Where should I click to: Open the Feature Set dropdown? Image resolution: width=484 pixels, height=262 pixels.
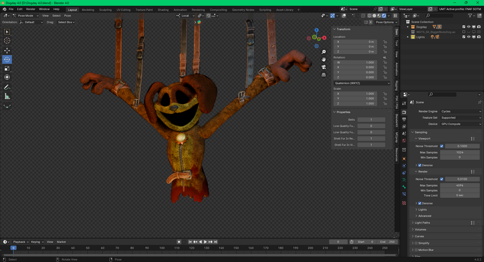(461, 118)
